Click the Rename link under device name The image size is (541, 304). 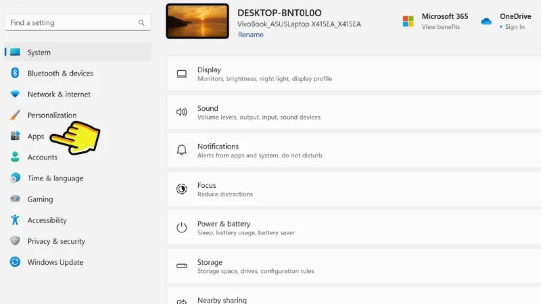pos(250,35)
